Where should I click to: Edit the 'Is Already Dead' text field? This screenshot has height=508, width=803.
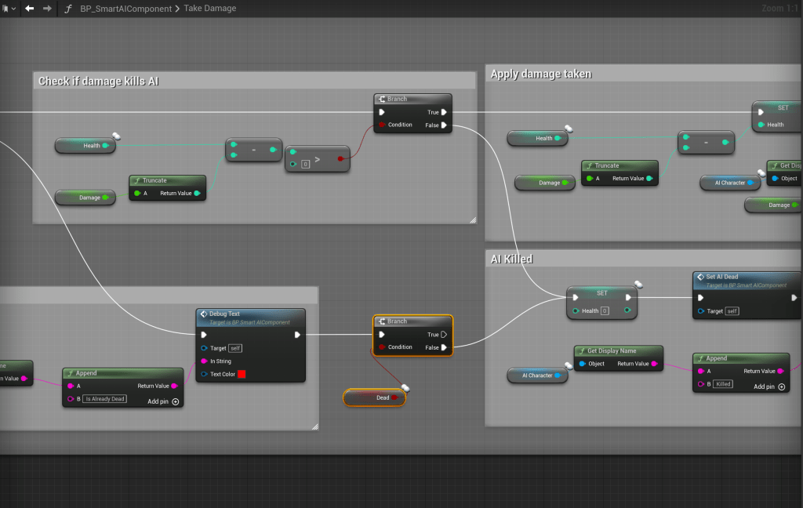pos(105,399)
